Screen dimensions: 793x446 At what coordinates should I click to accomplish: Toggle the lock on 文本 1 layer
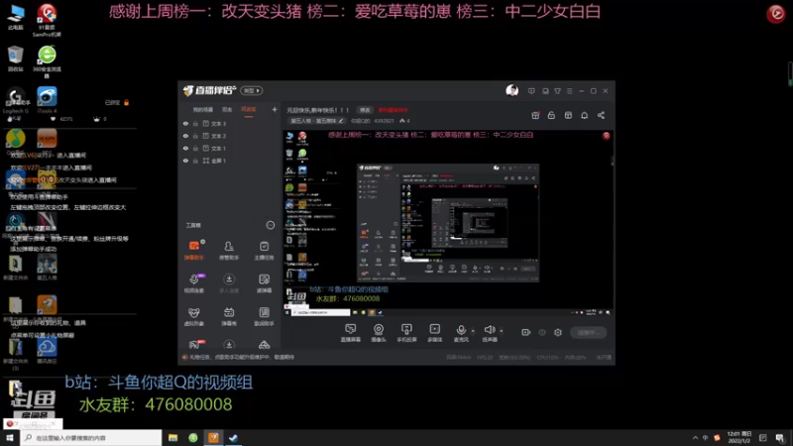pyautogui.click(x=195, y=148)
